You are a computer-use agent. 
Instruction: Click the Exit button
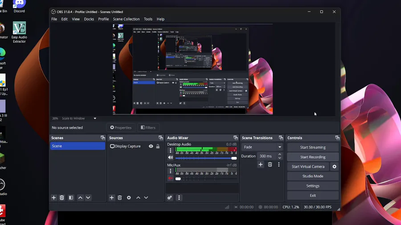click(x=313, y=195)
